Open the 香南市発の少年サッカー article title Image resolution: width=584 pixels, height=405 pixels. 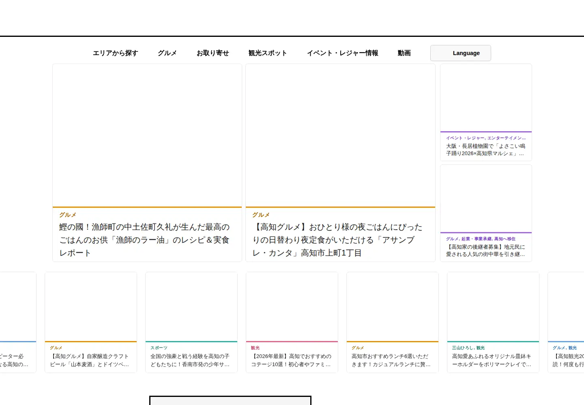click(190, 360)
